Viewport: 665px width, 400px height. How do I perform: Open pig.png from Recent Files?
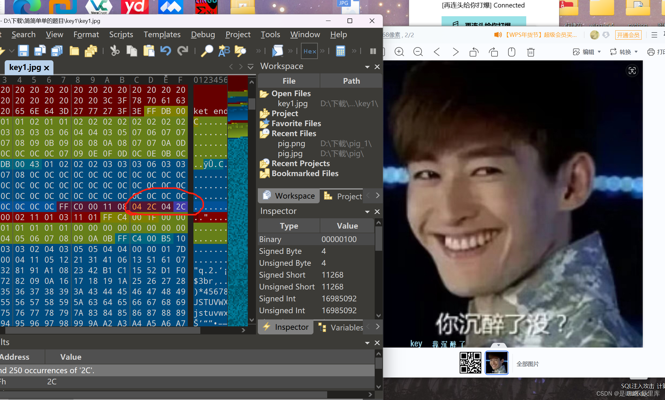coord(291,144)
